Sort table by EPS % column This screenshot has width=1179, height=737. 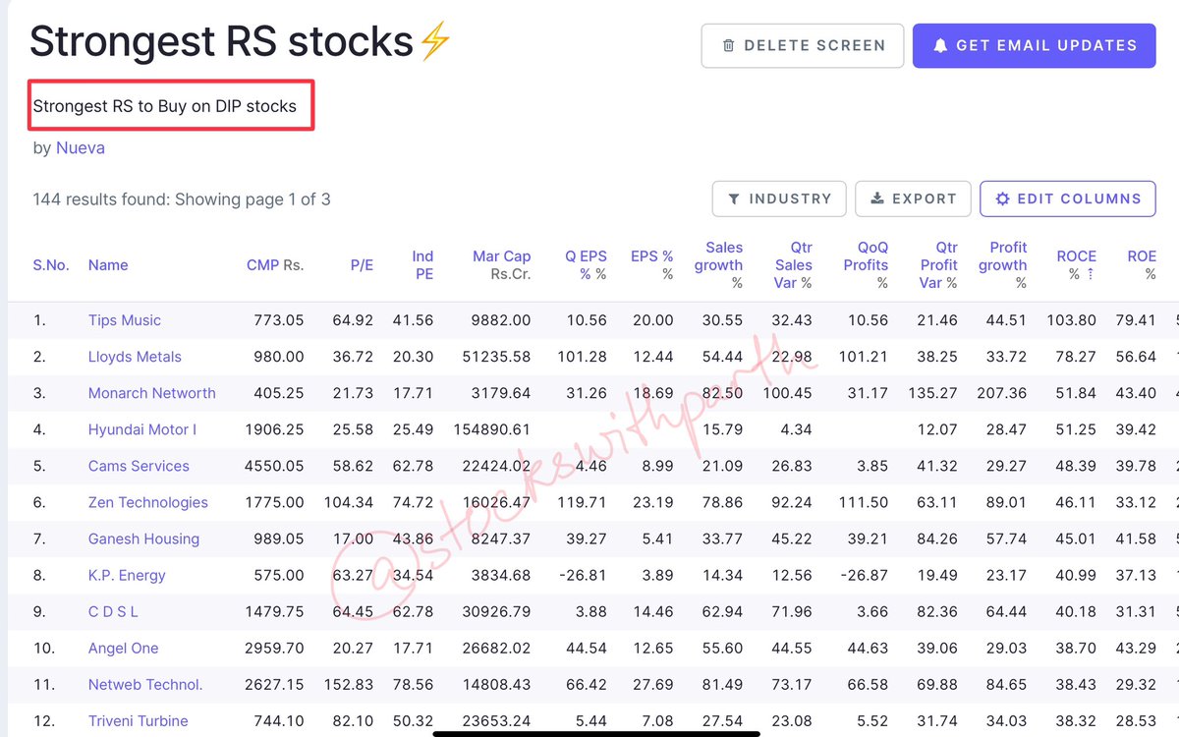(652, 265)
